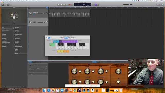Image resolution: width=165 pixels, height=93 pixels.
Task: Expand the Guitar category in Library
Action: click(x=13, y=32)
